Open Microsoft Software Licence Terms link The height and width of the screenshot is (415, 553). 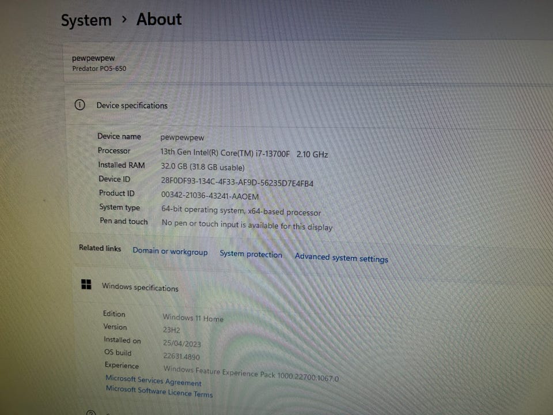point(159,391)
